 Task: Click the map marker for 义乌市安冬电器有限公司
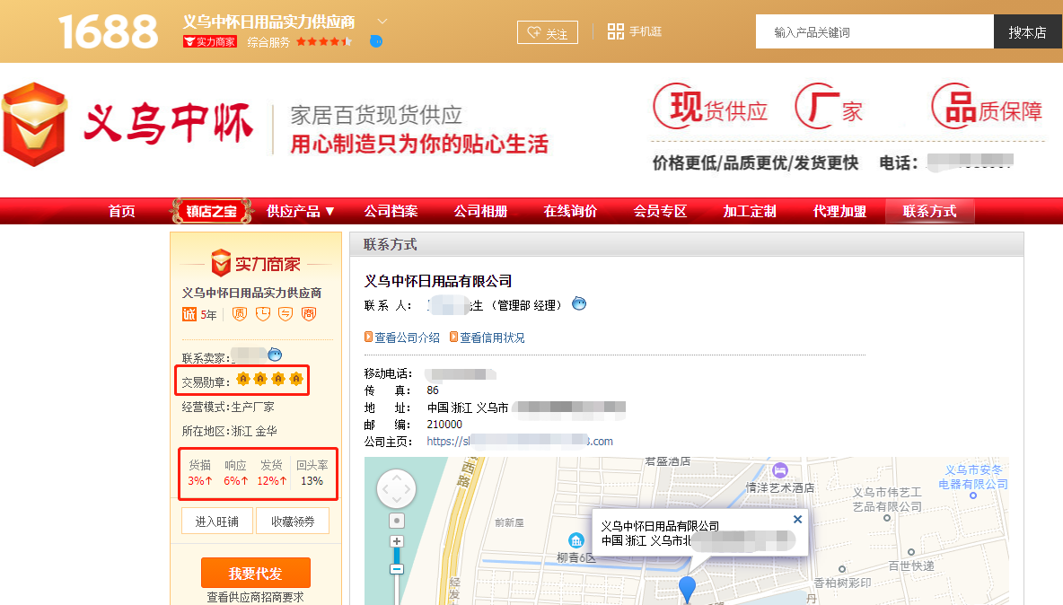tap(973, 495)
